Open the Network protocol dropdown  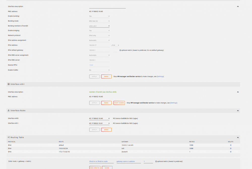click(x=99, y=35)
